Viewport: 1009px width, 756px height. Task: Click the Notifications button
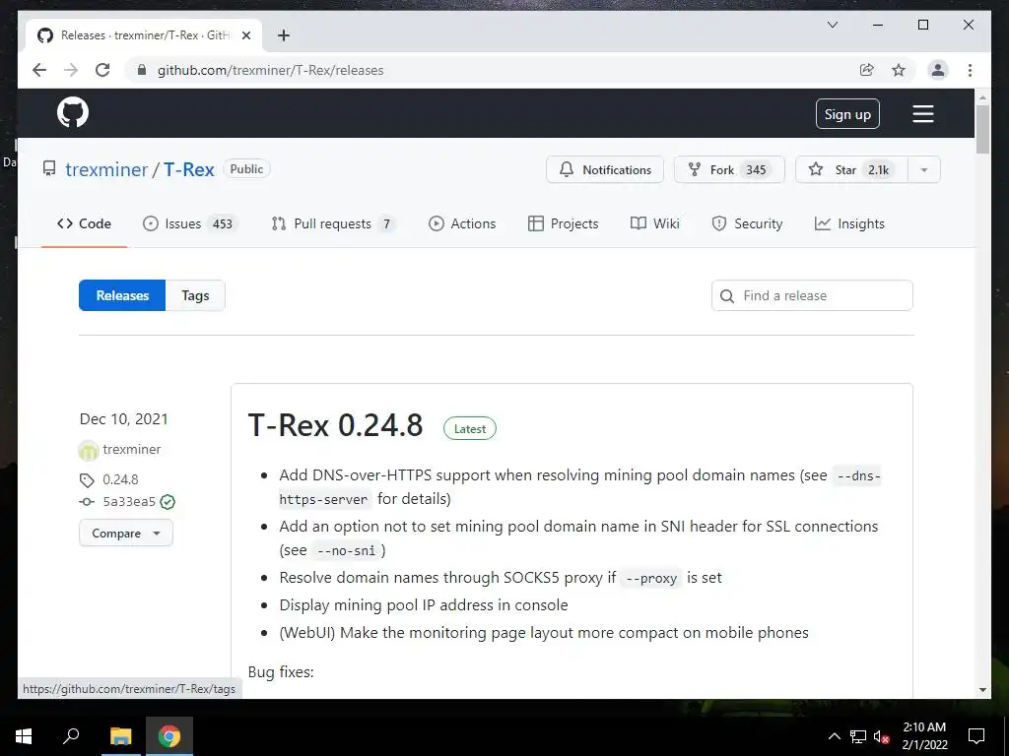605,169
